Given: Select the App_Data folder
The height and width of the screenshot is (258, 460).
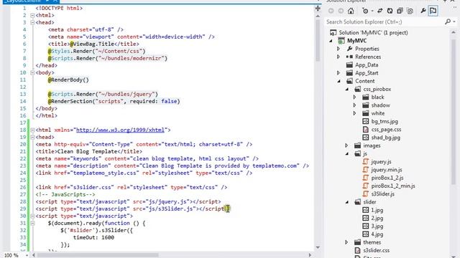Looking at the screenshot, I should (x=367, y=65).
